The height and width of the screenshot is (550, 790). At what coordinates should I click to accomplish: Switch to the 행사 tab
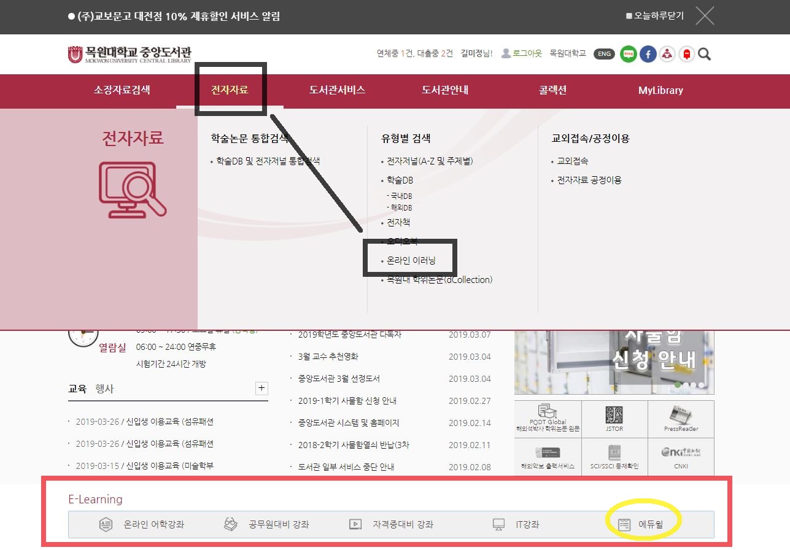104,389
